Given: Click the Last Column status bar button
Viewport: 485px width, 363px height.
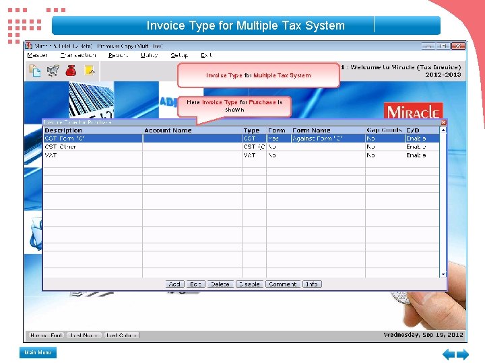Looking at the screenshot, I should coord(121,335).
